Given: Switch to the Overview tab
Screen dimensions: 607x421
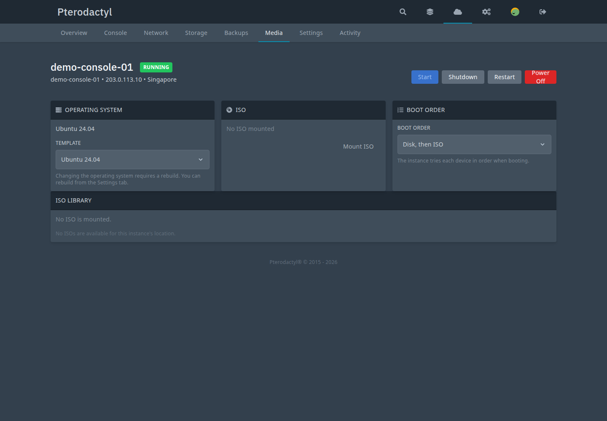Looking at the screenshot, I should [74, 33].
